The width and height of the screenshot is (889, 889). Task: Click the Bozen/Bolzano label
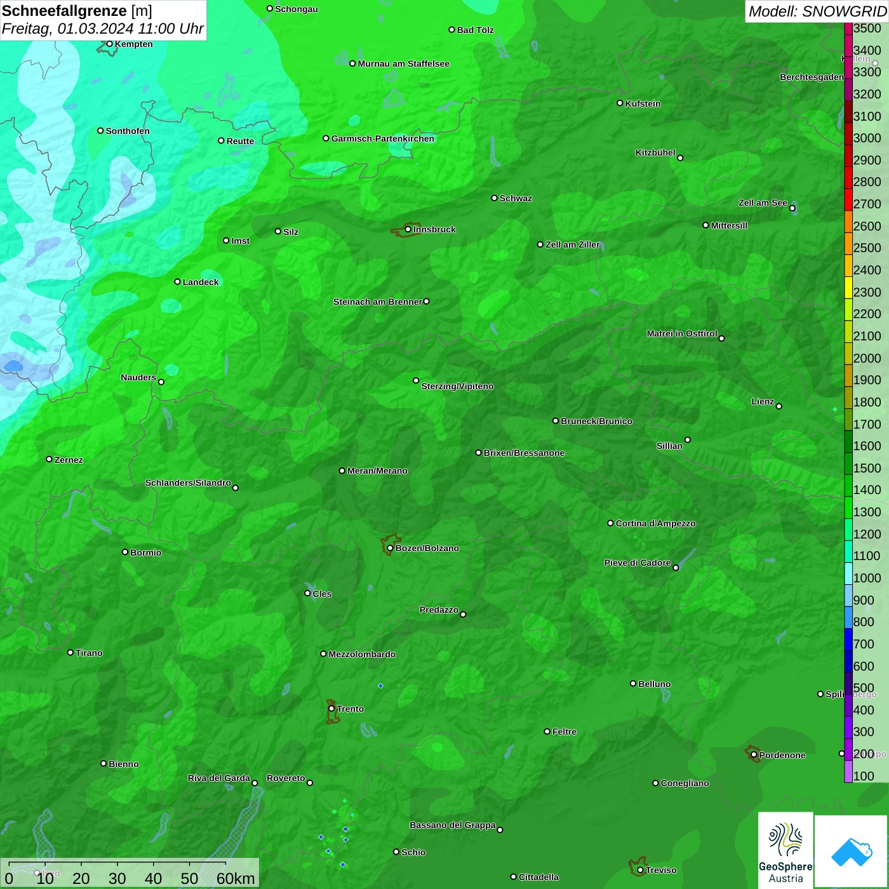[x=427, y=548]
